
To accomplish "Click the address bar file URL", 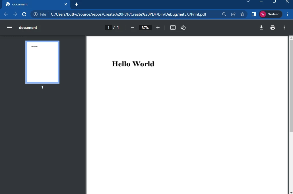I will coord(128,14).
